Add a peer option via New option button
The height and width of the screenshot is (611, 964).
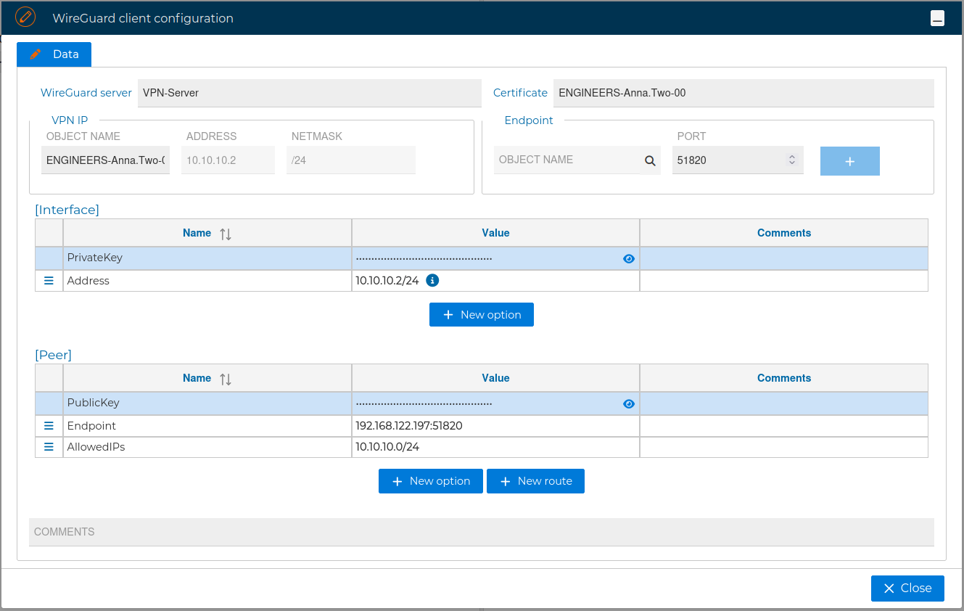click(x=430, y=480)
